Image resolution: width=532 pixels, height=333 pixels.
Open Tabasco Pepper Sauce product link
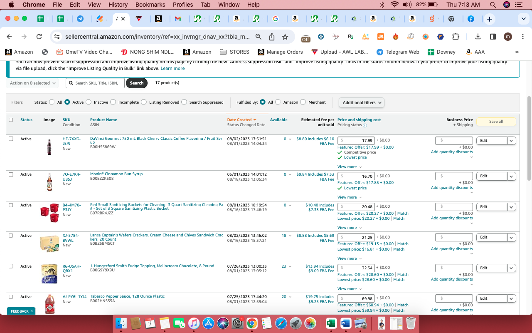click(x=127, y=296)
